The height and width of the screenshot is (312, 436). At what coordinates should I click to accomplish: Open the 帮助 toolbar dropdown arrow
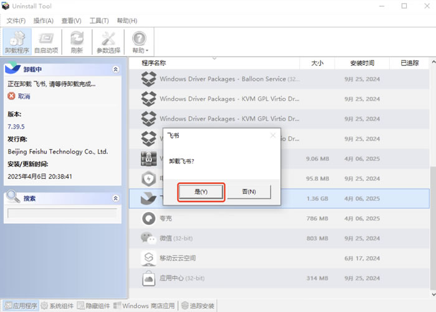coord(148,51)
